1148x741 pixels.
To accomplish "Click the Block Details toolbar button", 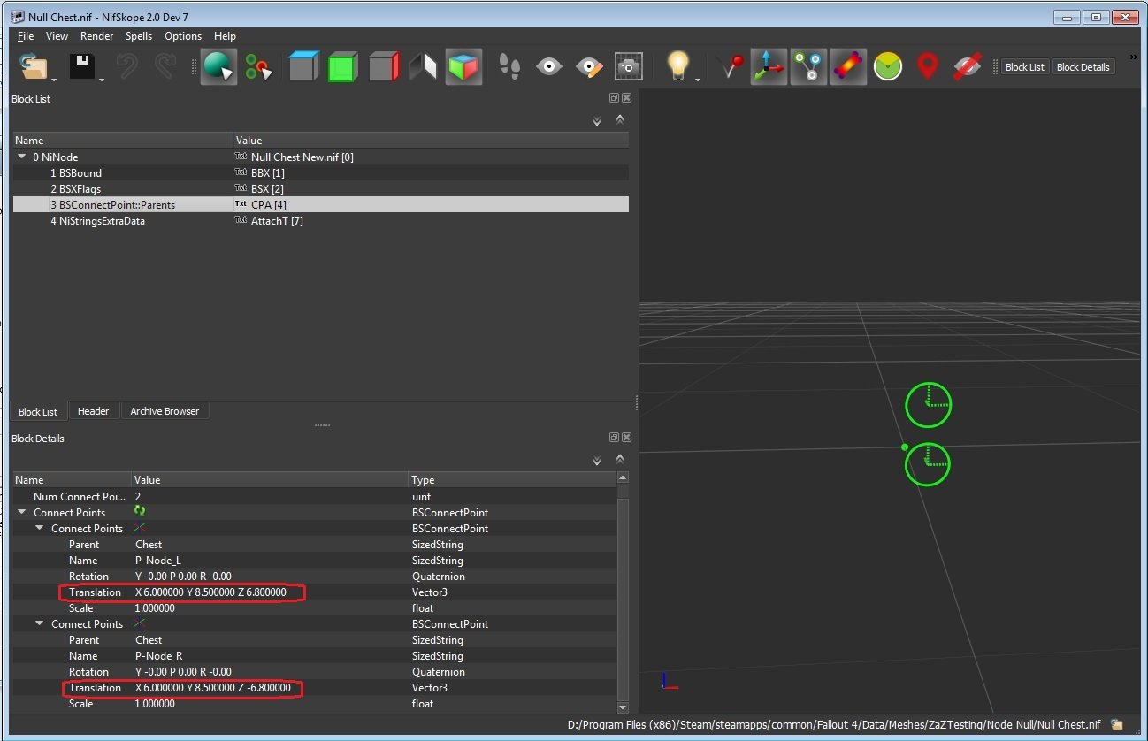I will pyautogui.click(x=1083, y=67).
